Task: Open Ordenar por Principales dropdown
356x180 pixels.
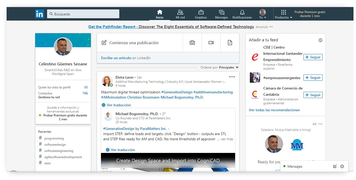Action: point(220,68)
